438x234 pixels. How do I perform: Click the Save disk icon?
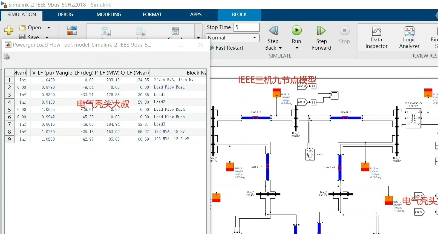coord(22,36)
